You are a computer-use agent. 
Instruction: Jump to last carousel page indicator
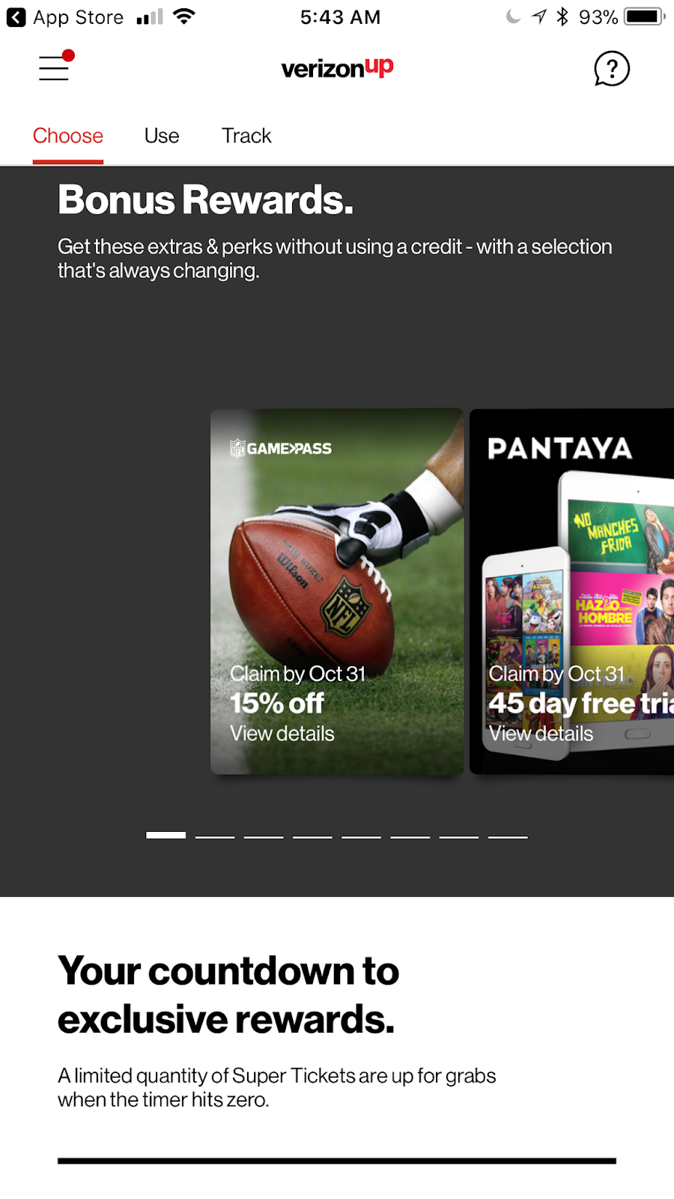(x=508, y=836)
